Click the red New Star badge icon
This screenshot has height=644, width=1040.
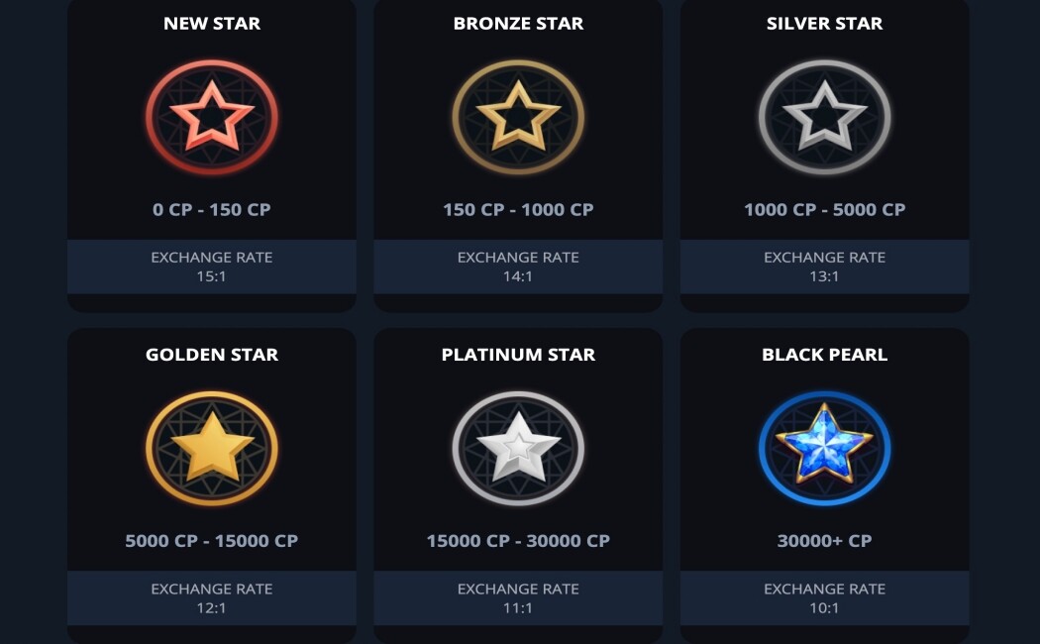coord(211,117)
